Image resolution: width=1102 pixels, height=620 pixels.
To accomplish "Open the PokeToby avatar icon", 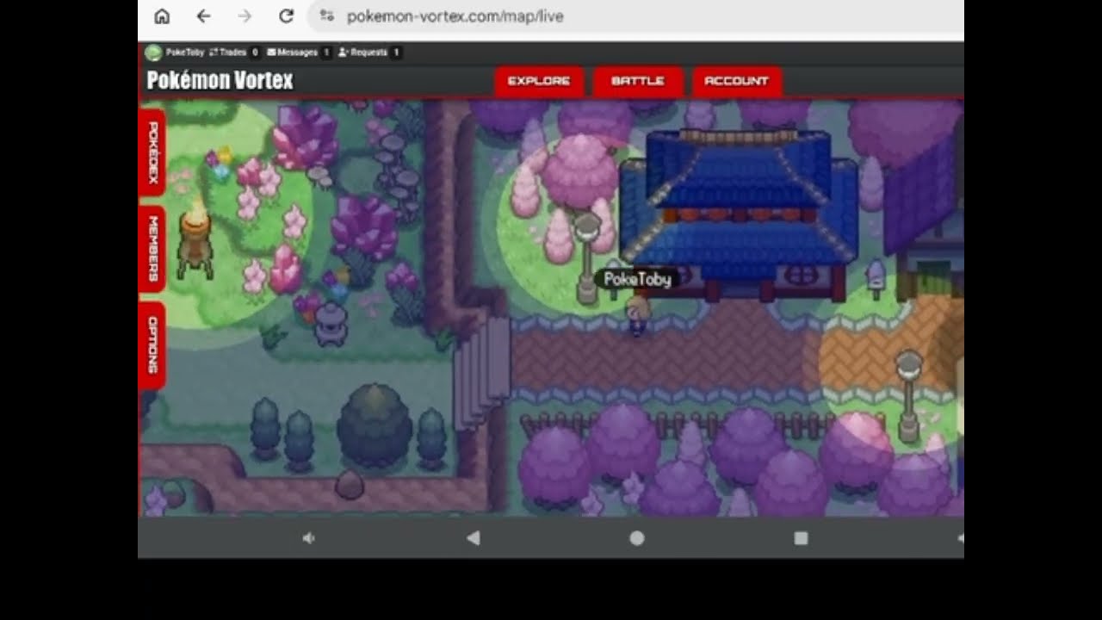I will pos(153,53).
